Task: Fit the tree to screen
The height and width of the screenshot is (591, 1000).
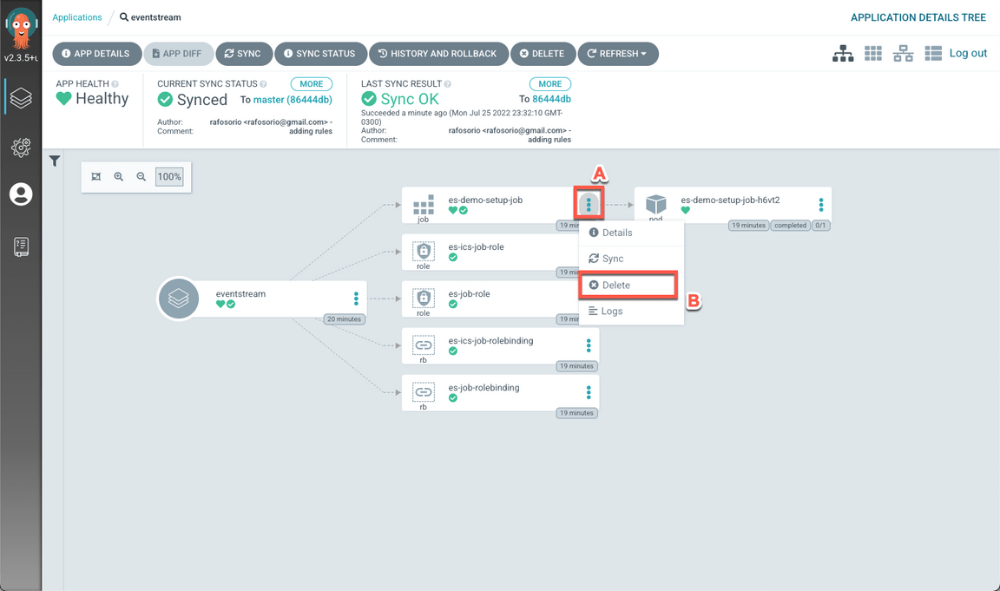Action: [96, 177]
